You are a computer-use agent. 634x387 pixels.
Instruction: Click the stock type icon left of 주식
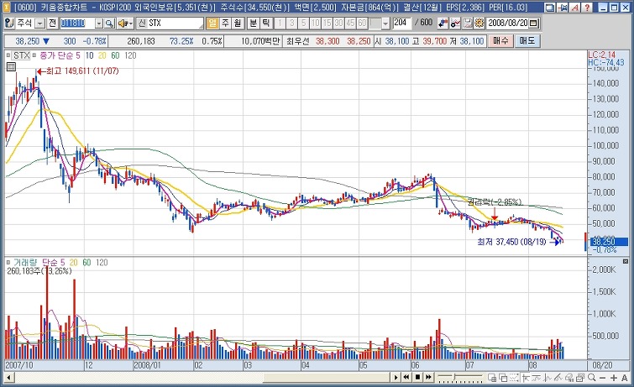[x=9, y=24]
